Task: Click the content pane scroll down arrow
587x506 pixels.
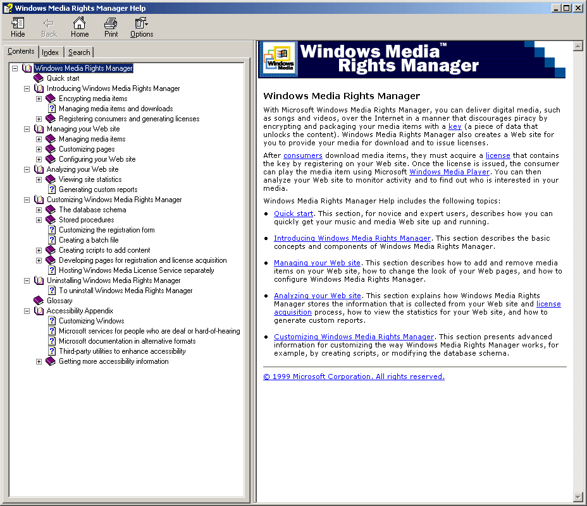Action: [x=578, y=497]
